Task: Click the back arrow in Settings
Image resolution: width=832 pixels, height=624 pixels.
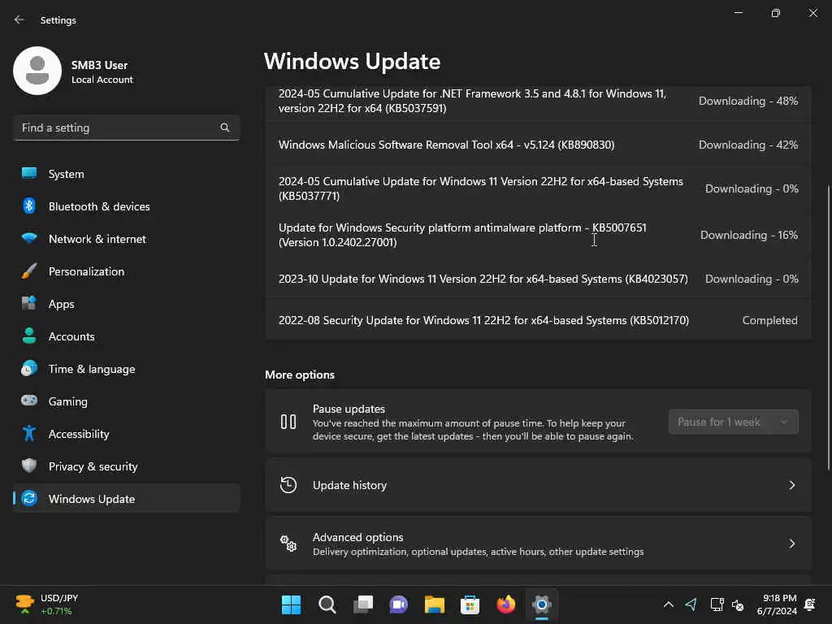Action: click(19, 19)
